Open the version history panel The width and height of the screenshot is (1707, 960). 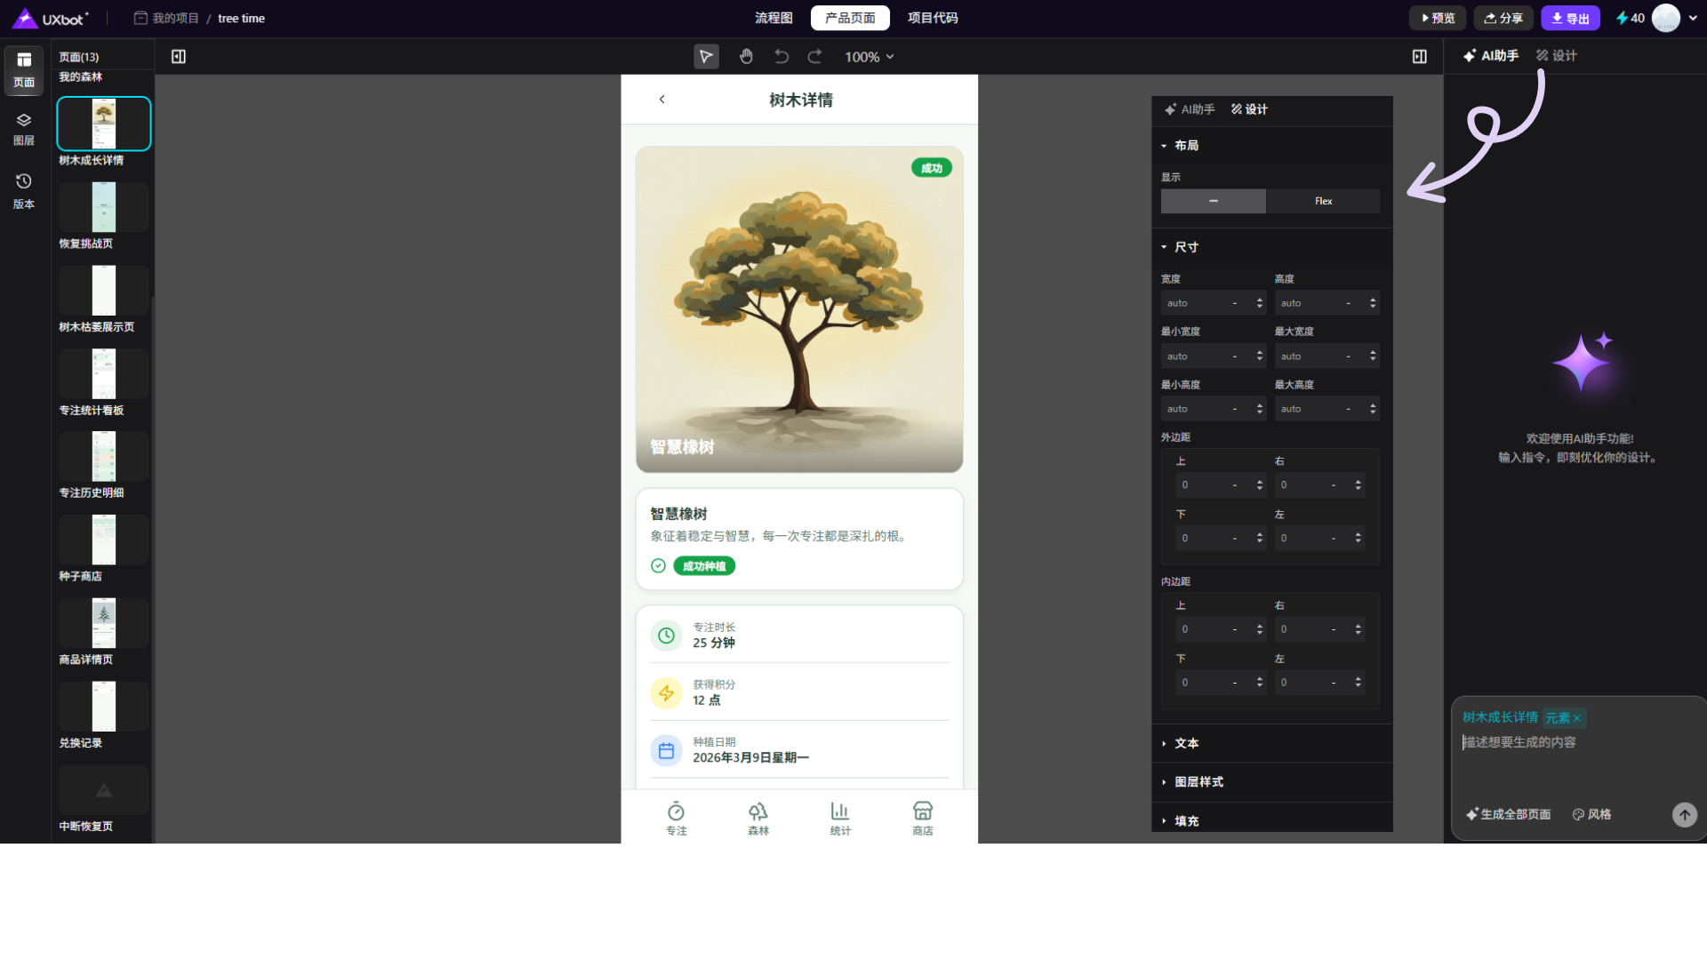[x=24, y=190]
